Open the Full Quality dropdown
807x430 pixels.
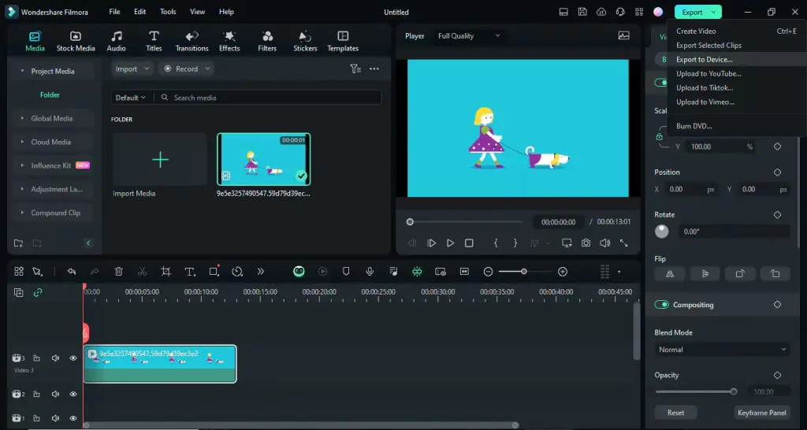(x=469, y=36)
